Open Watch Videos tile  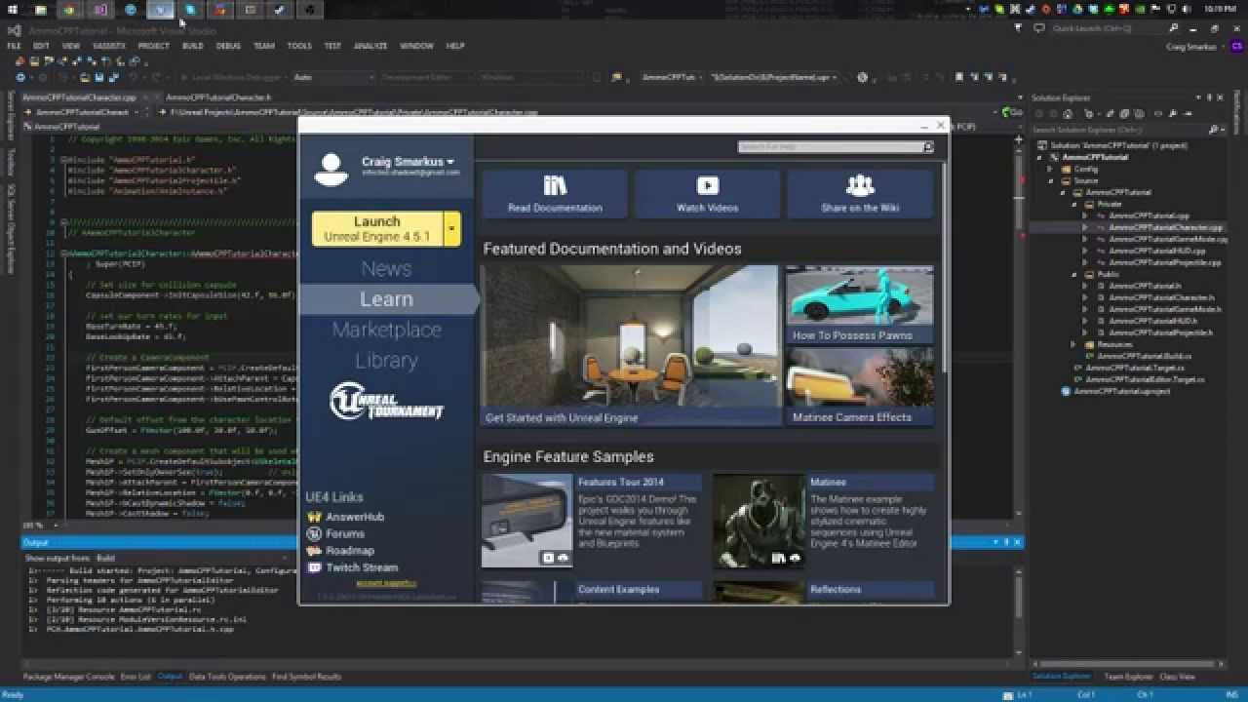[708, 194]
